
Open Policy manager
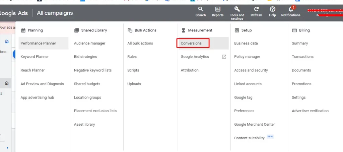[x=247, y=57]
